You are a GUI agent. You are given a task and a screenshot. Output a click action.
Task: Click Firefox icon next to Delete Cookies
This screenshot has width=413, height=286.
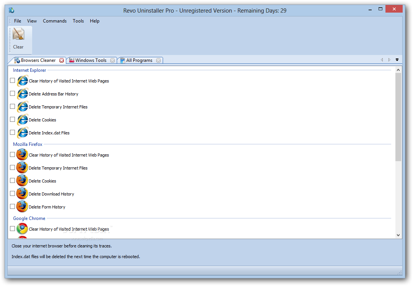[22, 181]
